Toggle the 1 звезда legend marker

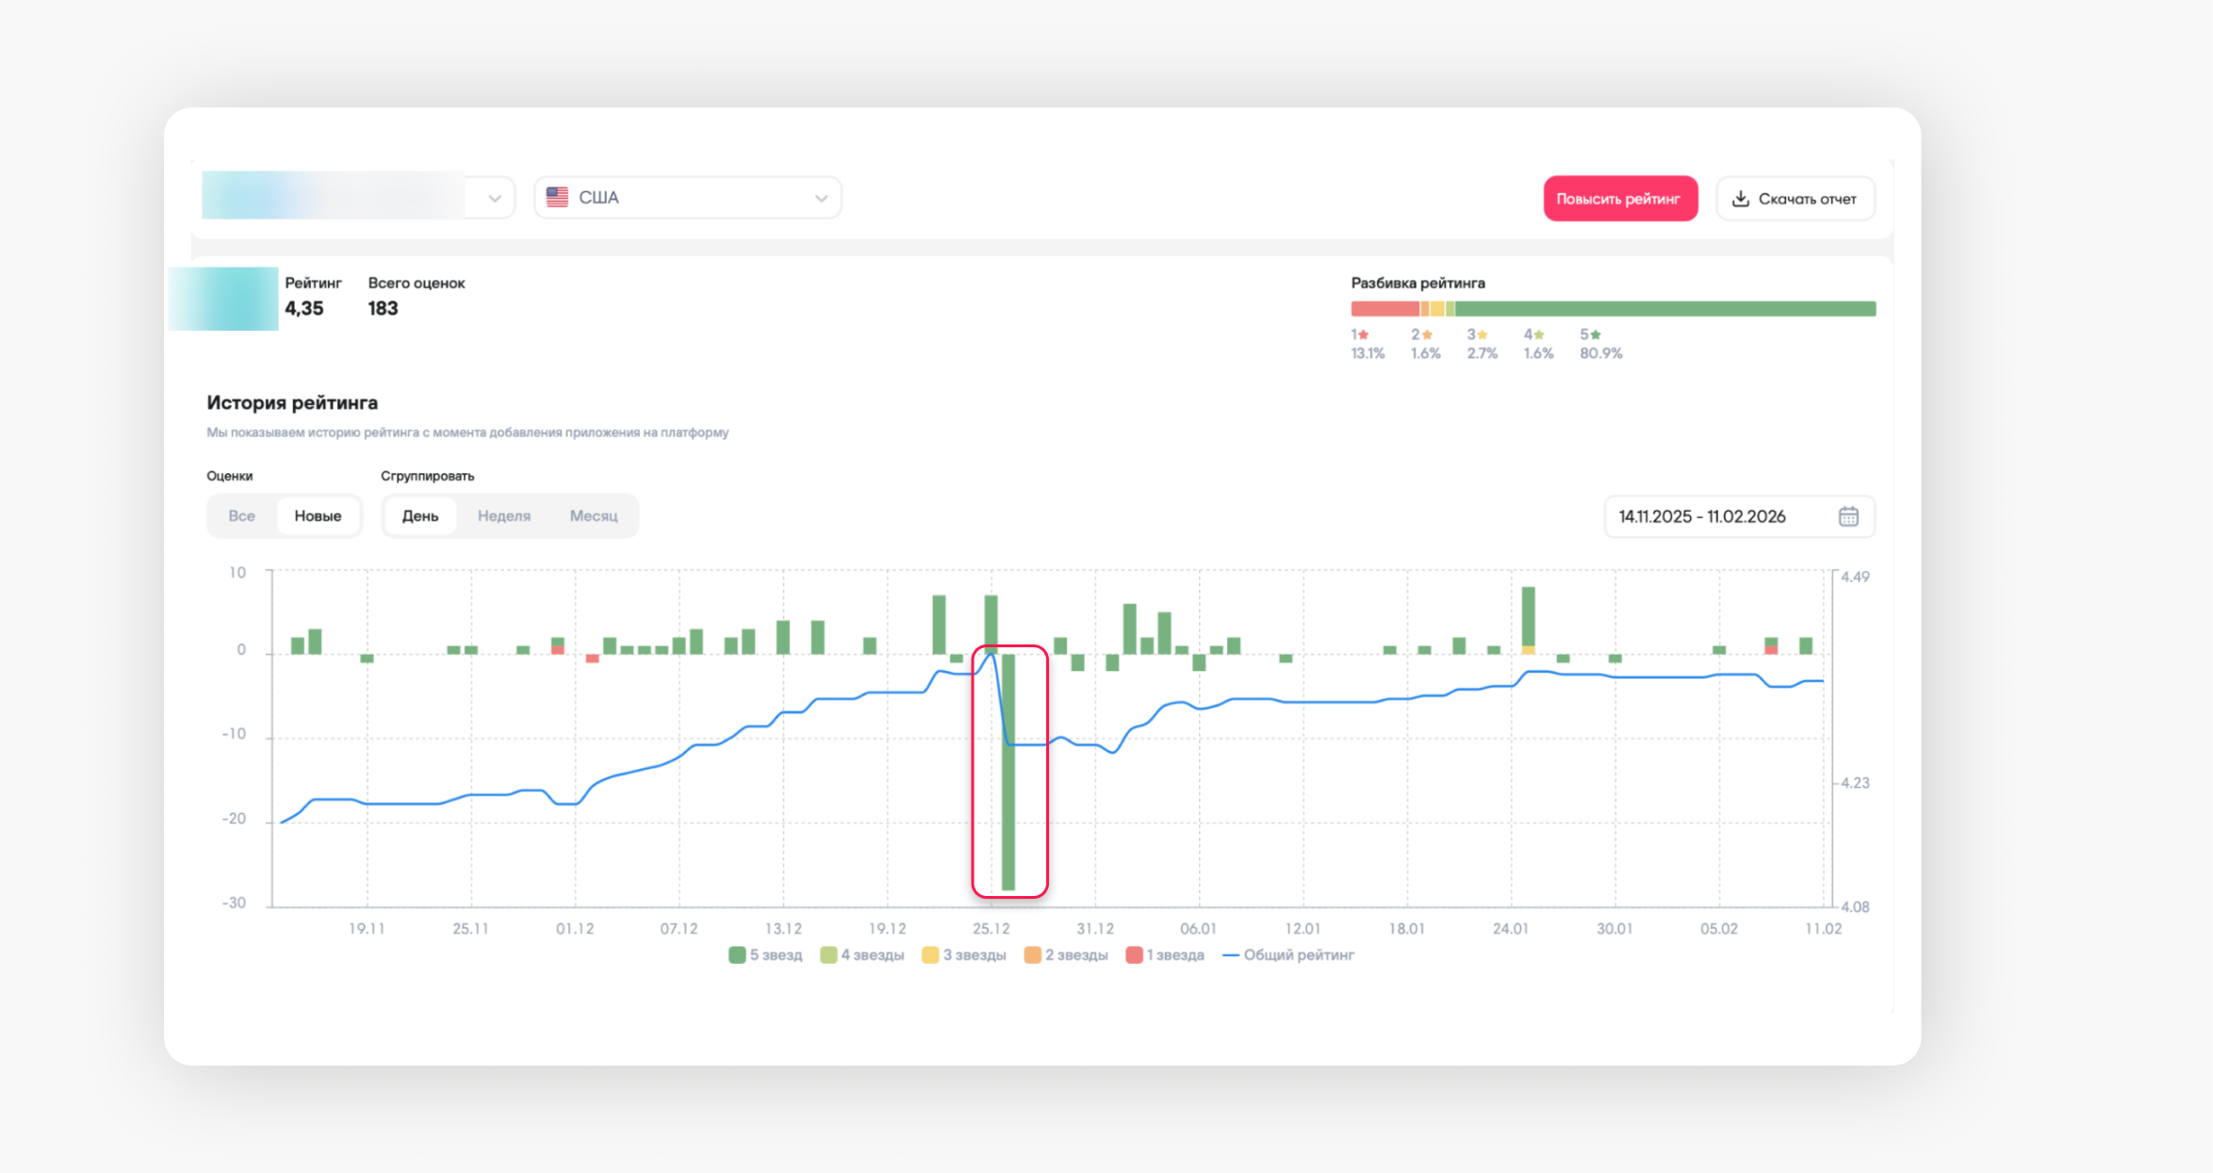click(1134, 955)
